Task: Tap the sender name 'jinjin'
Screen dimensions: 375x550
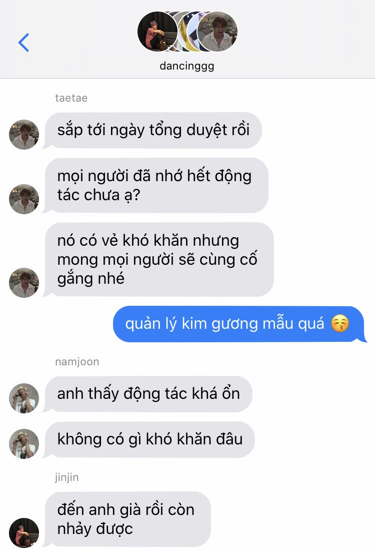Action: (66, 477)
